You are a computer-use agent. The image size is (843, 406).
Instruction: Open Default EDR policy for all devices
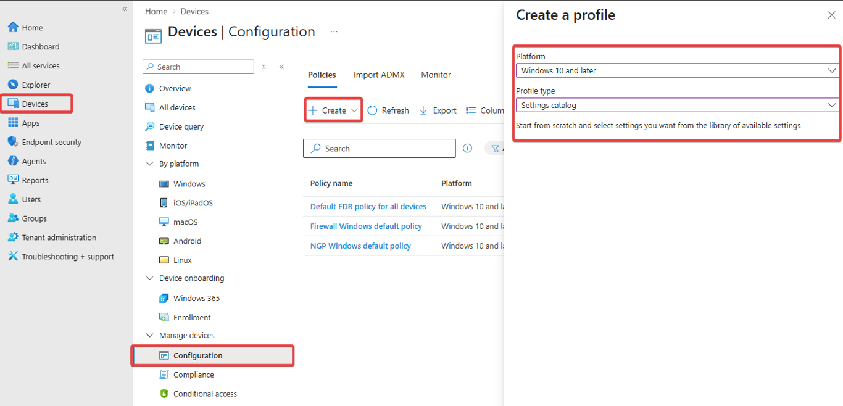(368, 207)
